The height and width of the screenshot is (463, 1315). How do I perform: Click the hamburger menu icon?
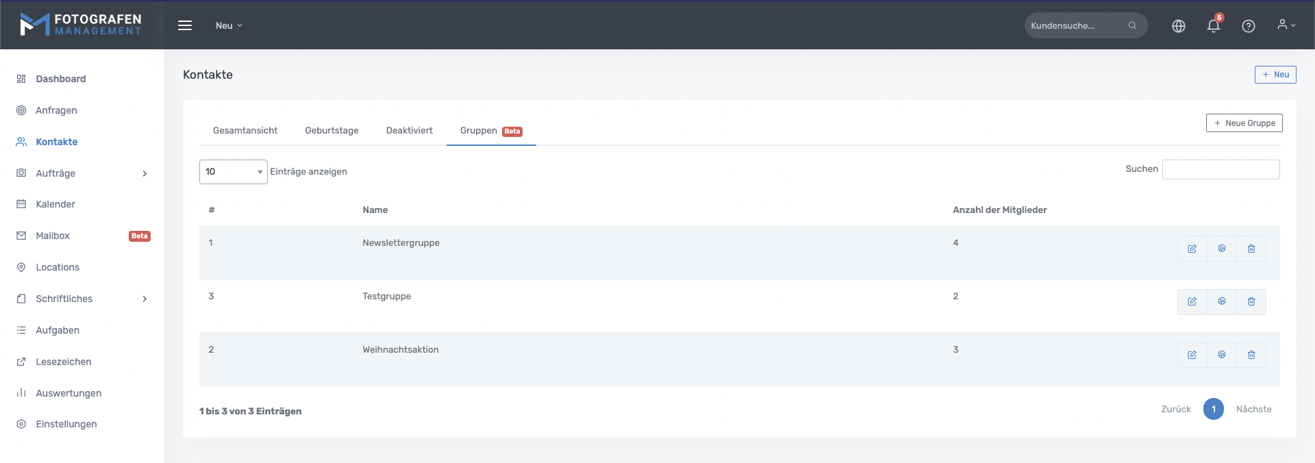185,25
